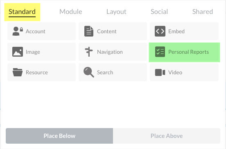226x149 pixels.
Task: Add the Navigation block label
Action: click(x=110, y=52)
